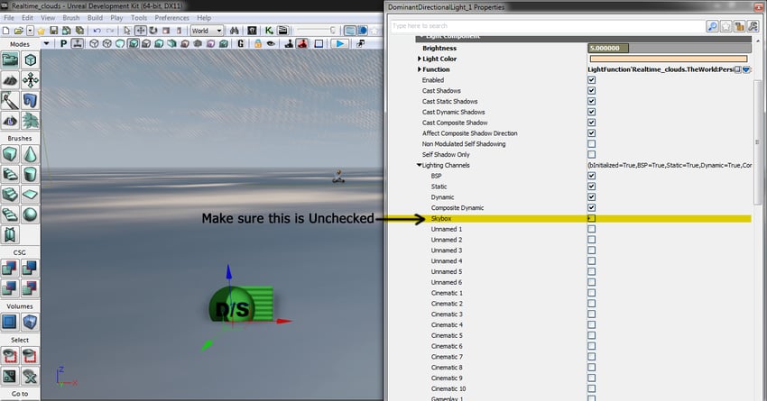The height and width of the screenshot is (401, 767).
Task: Open Unreal Kismet with the K icon
Action: [269, 31]
